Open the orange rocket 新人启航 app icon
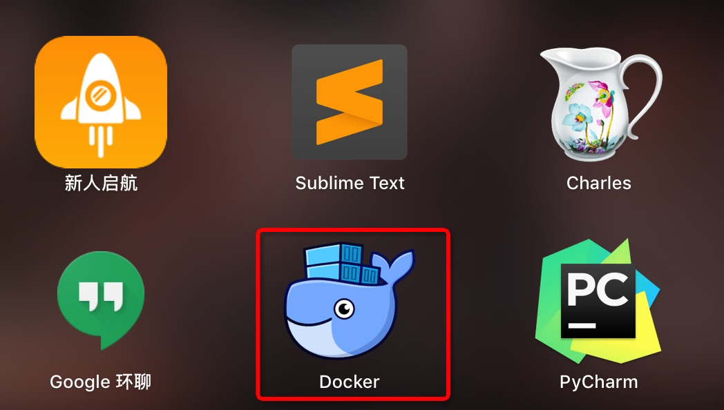This screenshot has width=724, height=410. (101, 102)
